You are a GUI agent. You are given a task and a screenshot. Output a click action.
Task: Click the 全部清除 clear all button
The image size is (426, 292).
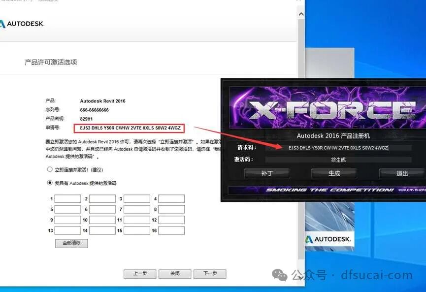pos(71,243)
